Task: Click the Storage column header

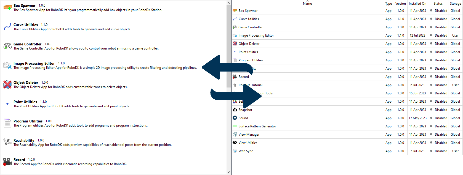Action: click(x=455, y=4)
